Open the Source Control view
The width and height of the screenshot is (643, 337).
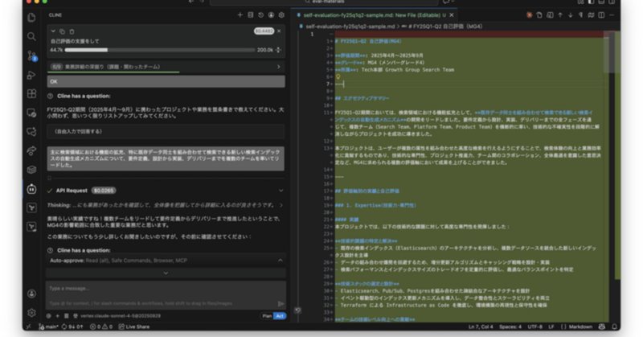(x=31, y=55)
